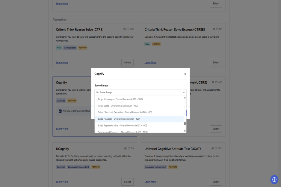This screenshot has height=187, width=281.
Task: Select Retail Sales overall percentile option
Action: [x=139, y=106]
